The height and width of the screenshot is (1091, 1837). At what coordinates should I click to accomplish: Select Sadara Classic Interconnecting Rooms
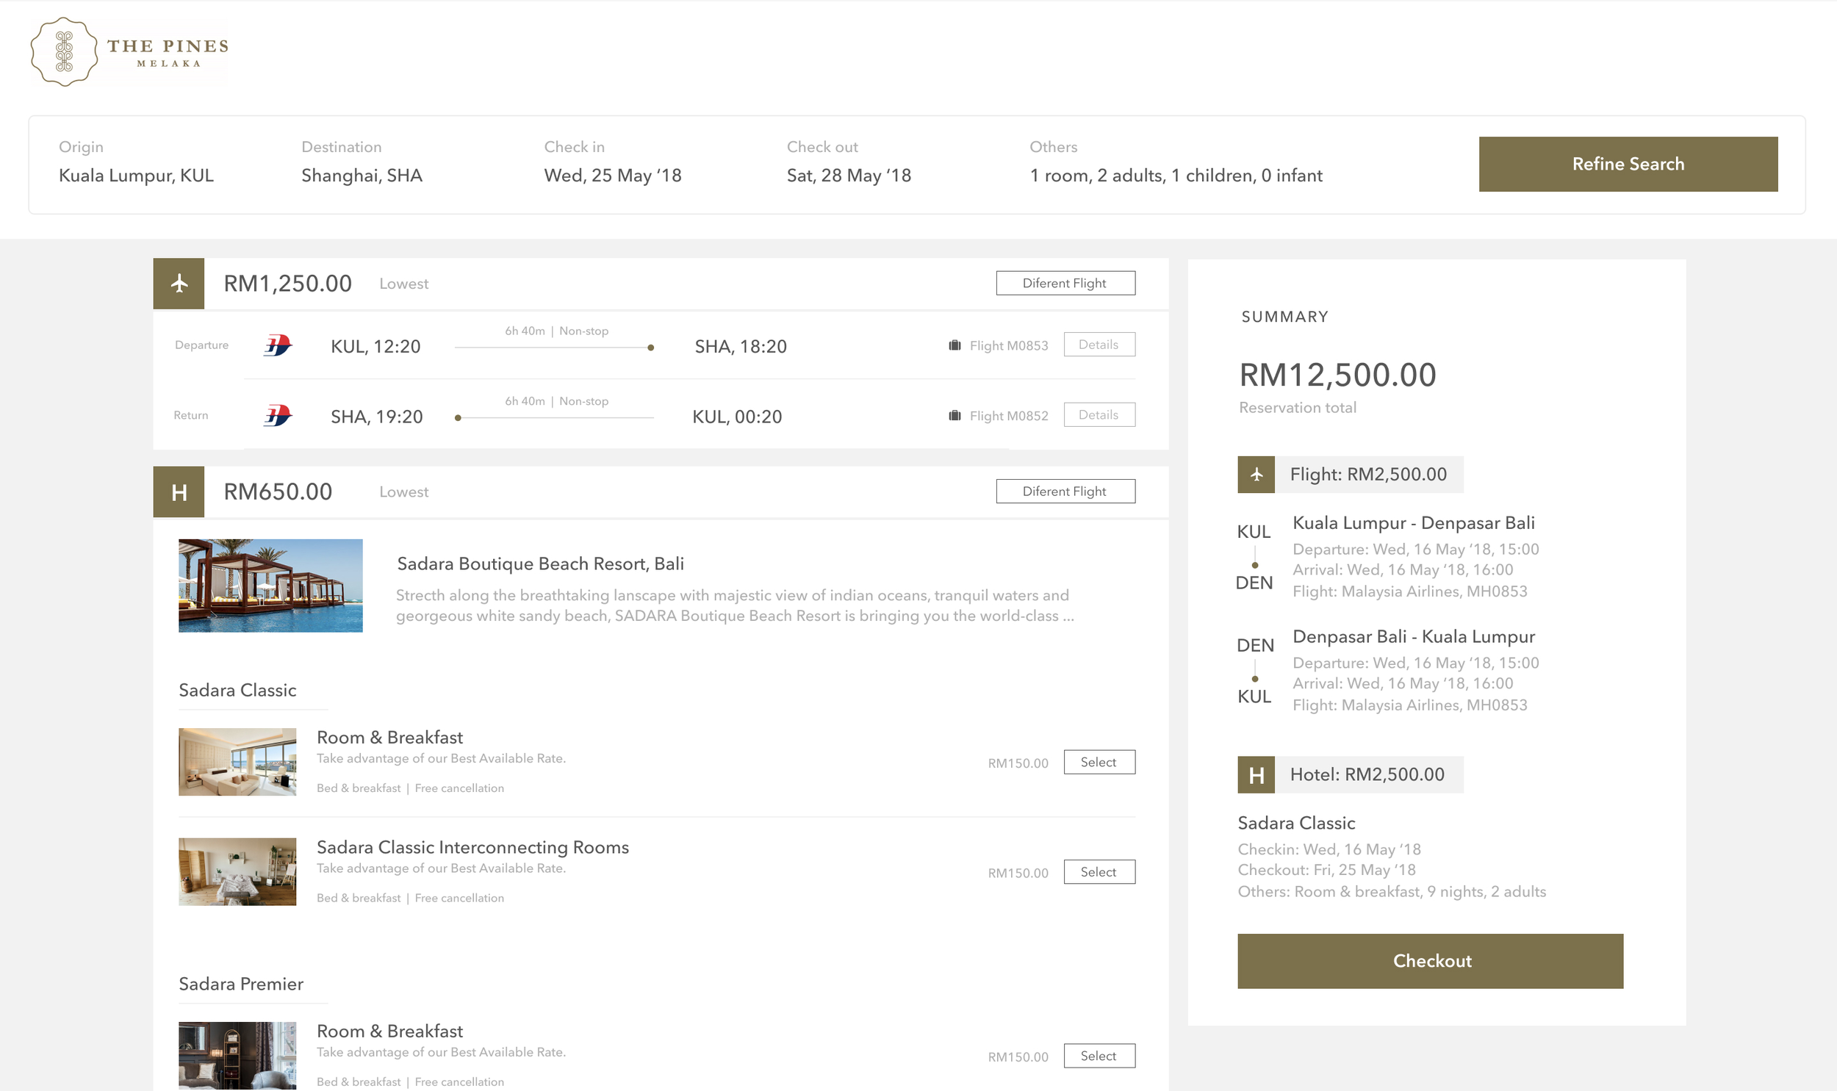[1099, 873]
